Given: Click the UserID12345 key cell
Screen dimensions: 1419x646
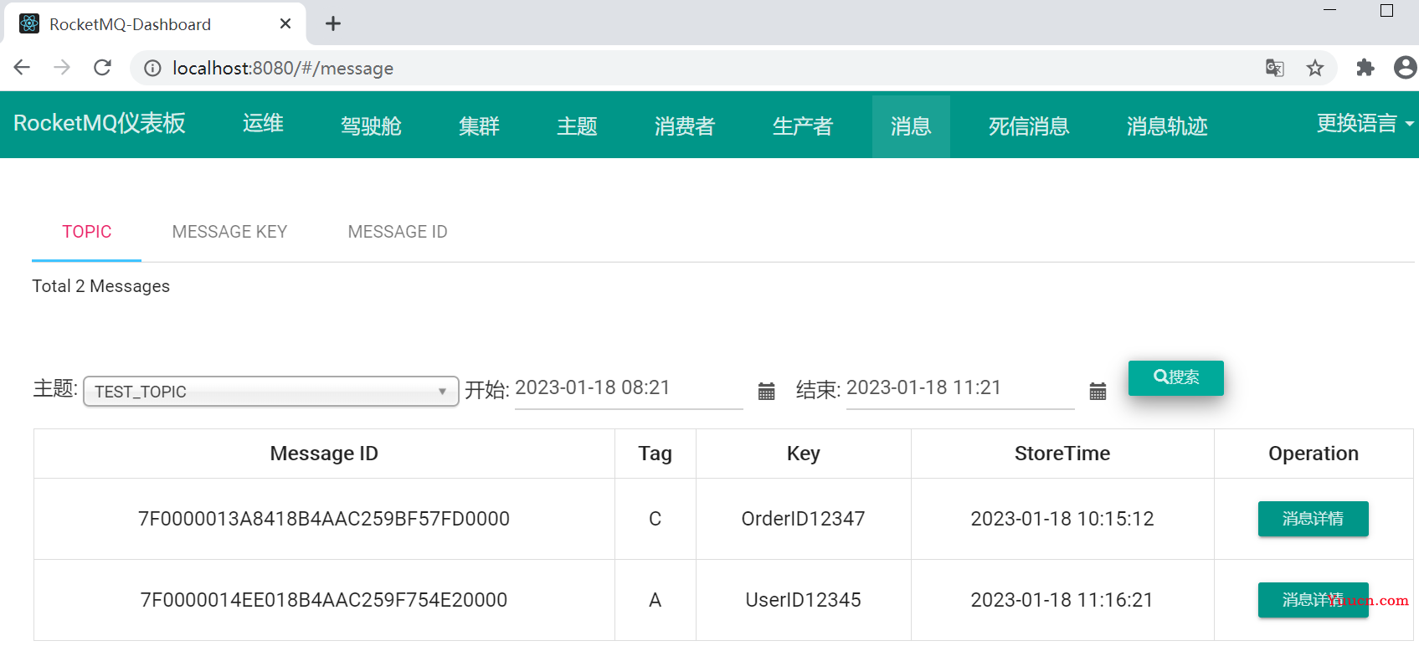Looking at the screenshot, I should tap(803, 600).
